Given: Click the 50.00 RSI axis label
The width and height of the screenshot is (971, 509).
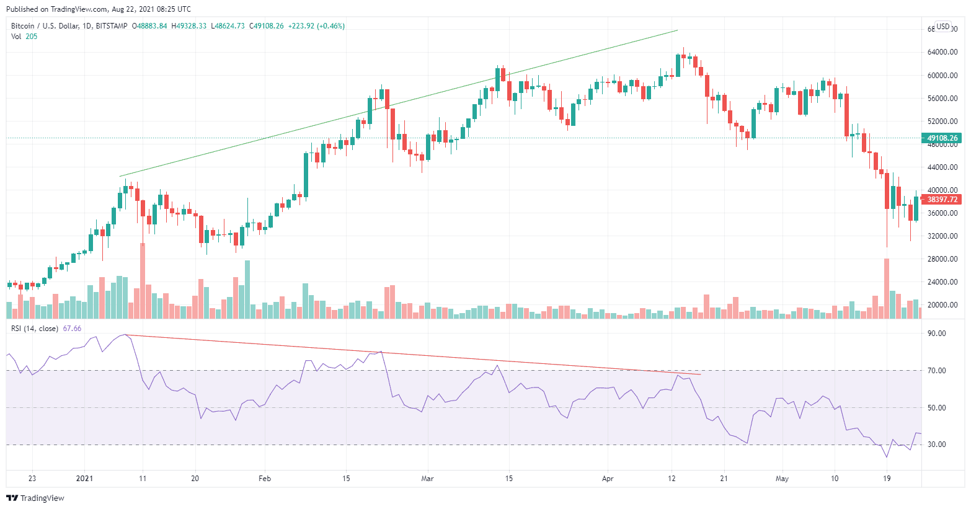Looking at the screenshot, I should [937, 408].
